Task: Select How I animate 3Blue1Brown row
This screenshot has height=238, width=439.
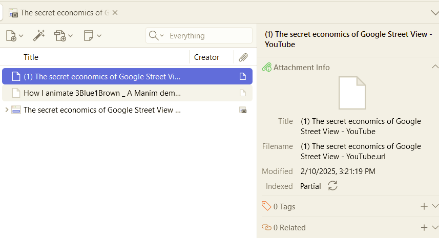Action: point(127,93)
